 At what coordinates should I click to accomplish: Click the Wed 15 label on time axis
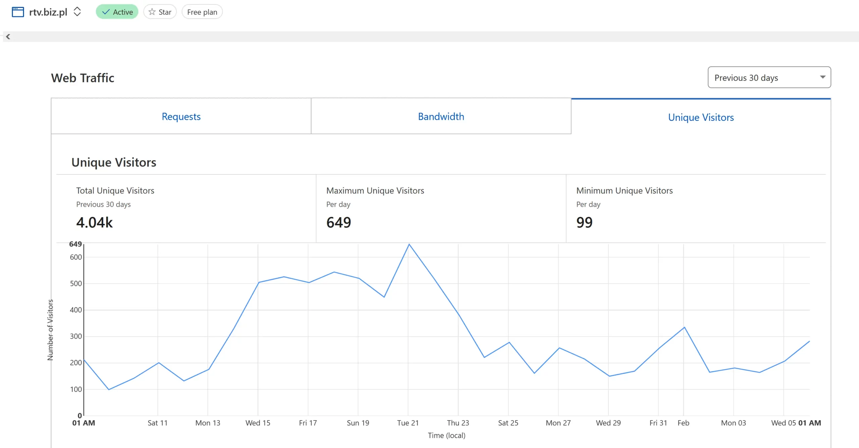257,423
